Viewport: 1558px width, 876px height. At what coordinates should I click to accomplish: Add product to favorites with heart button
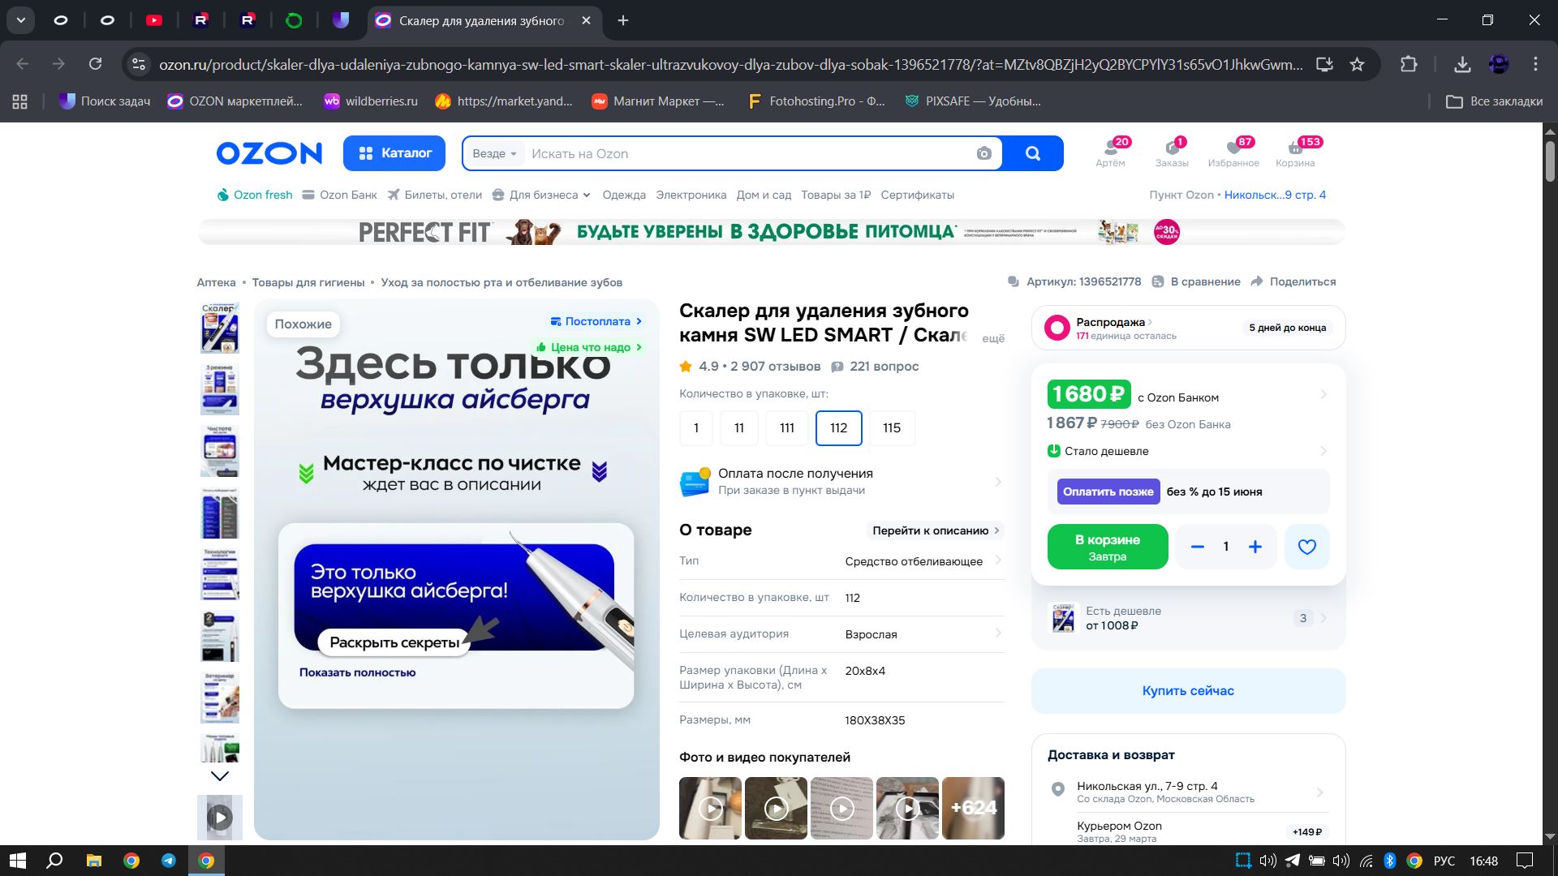[x=1306, y=547]
